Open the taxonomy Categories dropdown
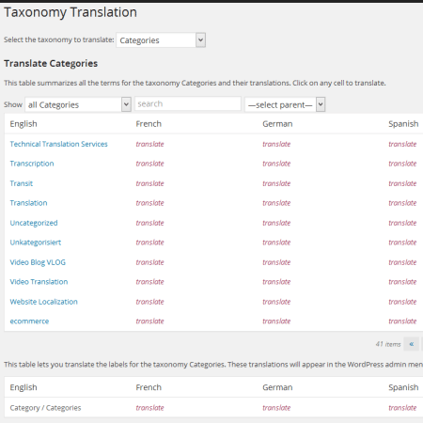Image resolution: width=423 pixels, height=423 pixels. click(161, 40)
